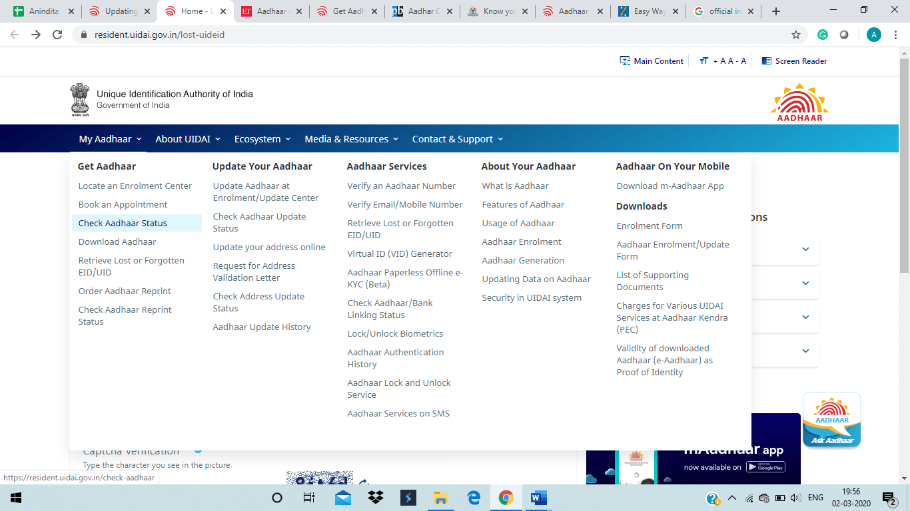Choose Lock/Unlock Biometrics from the menu
This screenshot has height=511, width=910.
[395, 334]
